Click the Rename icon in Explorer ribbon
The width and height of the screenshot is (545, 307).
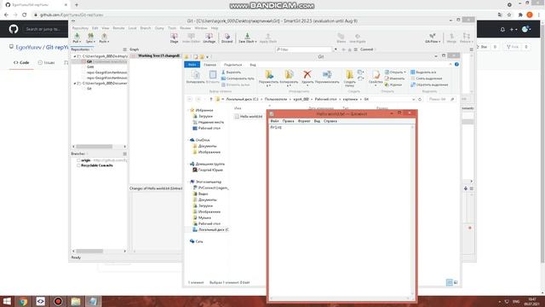pos(327,74)
